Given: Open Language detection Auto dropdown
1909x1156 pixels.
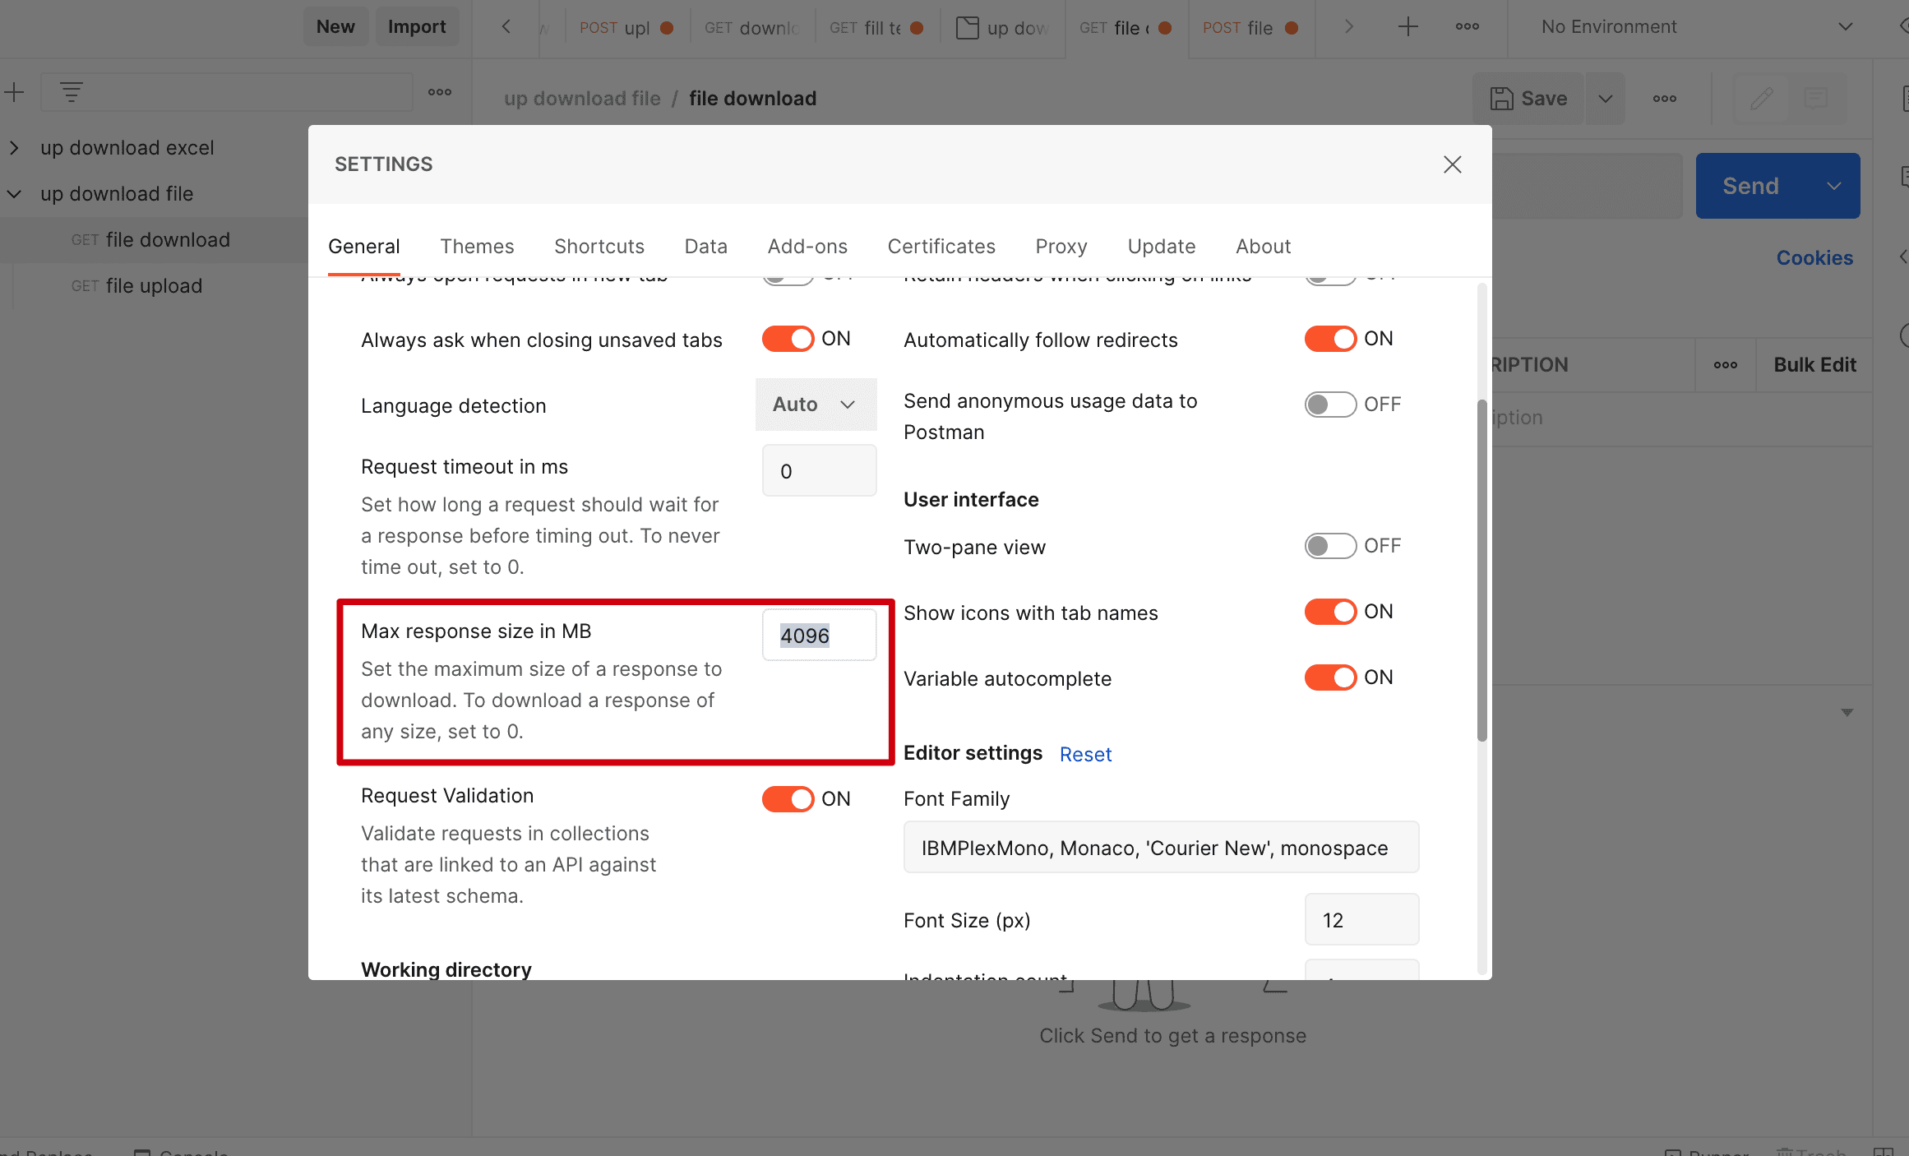Looking at the screenshot, I should pos(816,405).
